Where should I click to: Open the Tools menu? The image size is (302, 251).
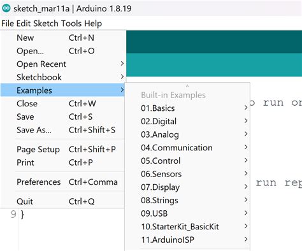click(71, 24)
